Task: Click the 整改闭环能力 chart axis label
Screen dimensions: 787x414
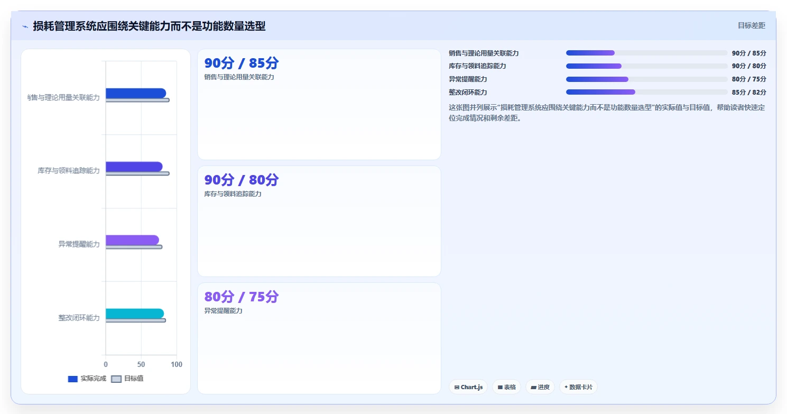Action: pos(79,318)
